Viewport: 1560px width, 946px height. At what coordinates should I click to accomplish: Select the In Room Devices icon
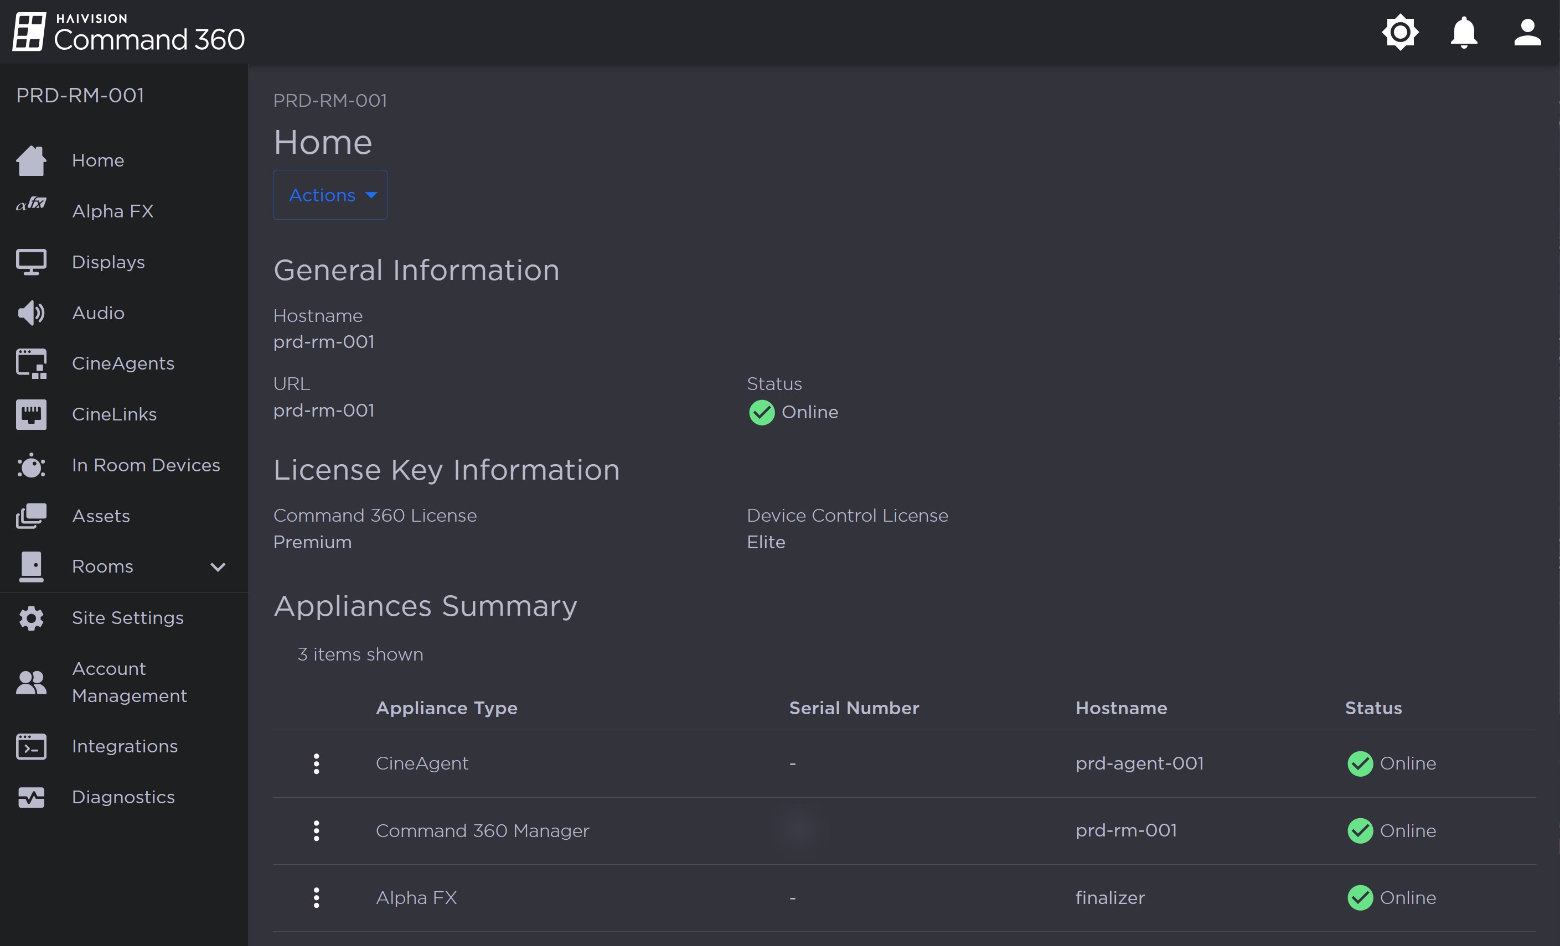[31, 465]
